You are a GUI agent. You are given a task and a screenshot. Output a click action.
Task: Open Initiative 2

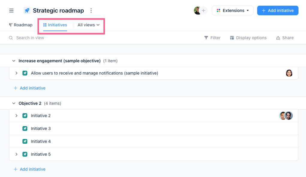click(x=40, y=116)
